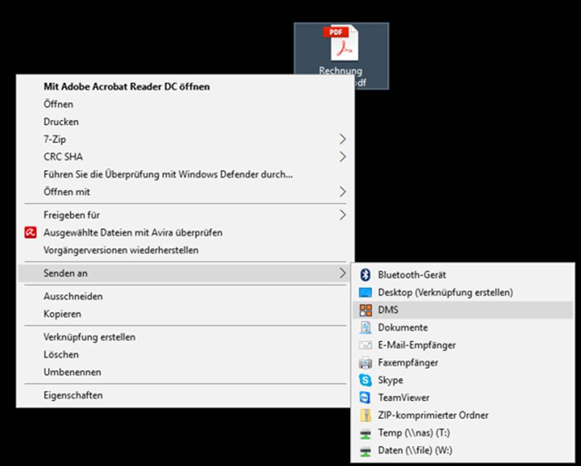Click the Skype logo icon
The image size is (581, 466).
[x=365, y=380]
